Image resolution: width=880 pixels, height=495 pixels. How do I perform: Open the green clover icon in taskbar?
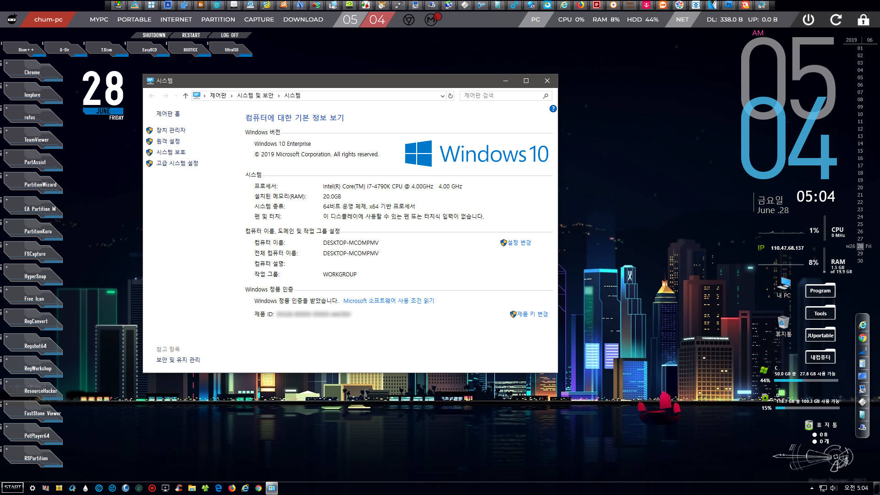(x=205, y=488)
